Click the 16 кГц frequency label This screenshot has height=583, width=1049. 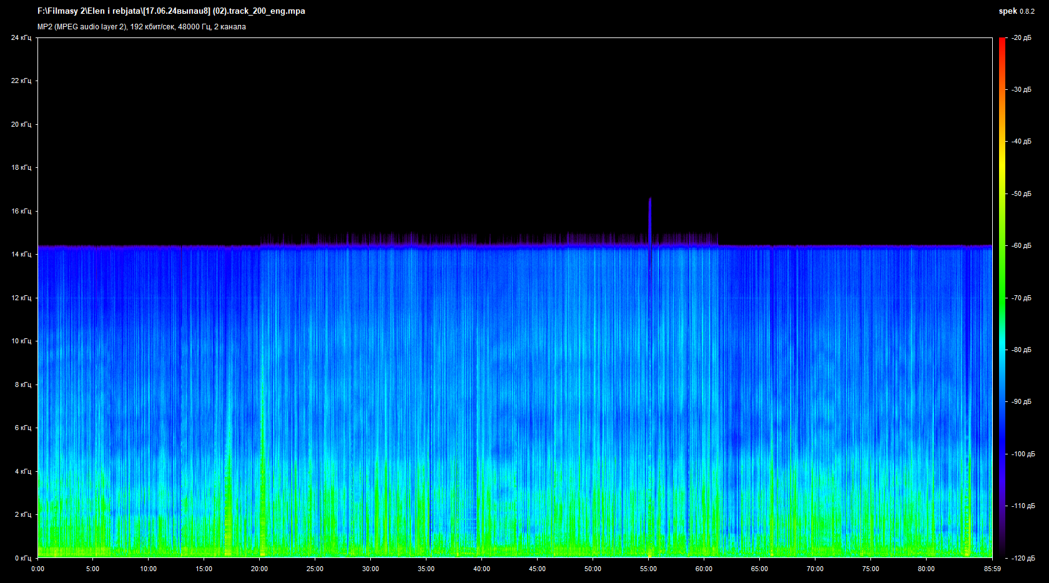click(21, 211)
